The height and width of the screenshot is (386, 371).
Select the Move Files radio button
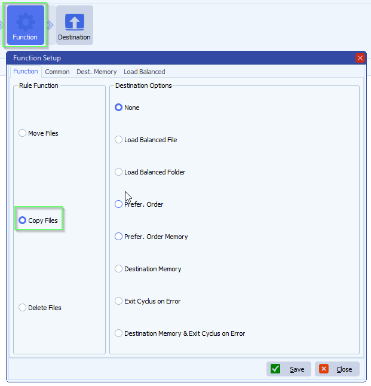click(x=39, y=133)
